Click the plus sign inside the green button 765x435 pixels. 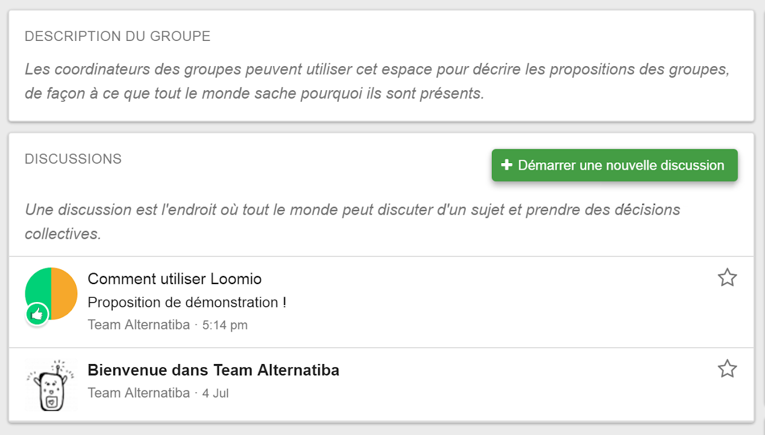(507, 165)
